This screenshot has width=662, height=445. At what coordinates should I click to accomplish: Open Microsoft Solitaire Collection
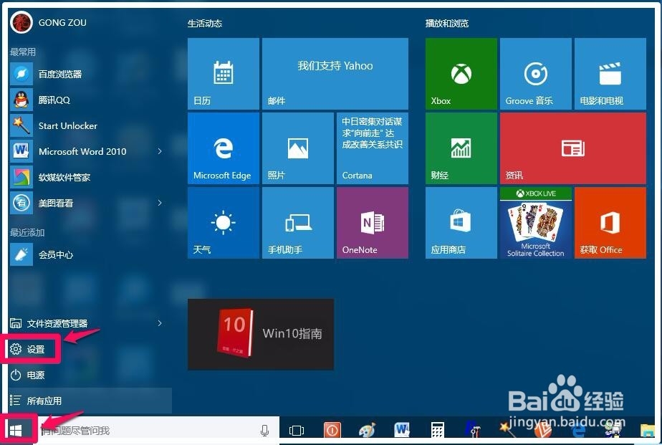[535, 222]
